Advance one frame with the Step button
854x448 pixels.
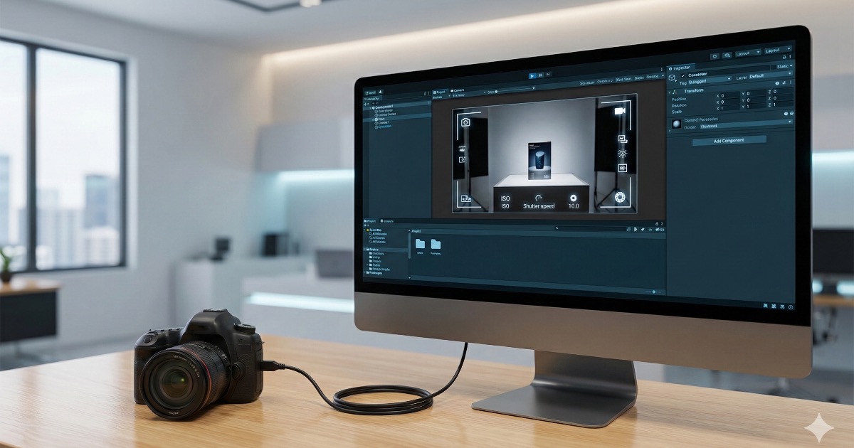(x=548, y=74)
